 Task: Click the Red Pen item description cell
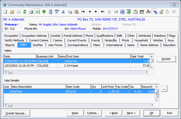coord(39,91)
